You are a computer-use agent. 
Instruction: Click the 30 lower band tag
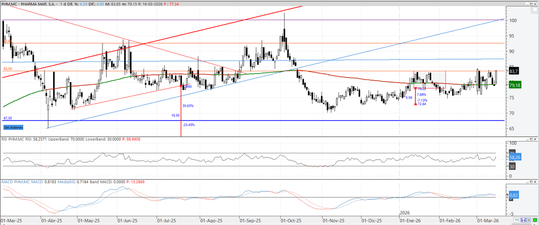(512, 166)
